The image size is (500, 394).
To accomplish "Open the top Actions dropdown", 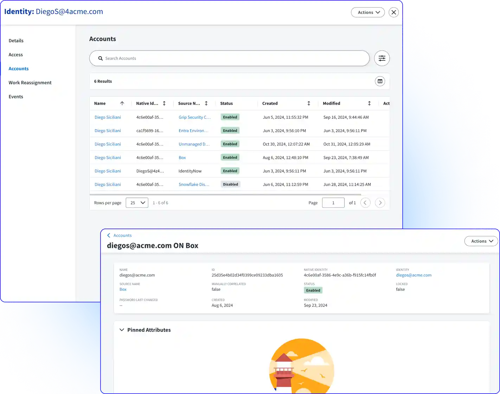I will click(x=368, y=12).
